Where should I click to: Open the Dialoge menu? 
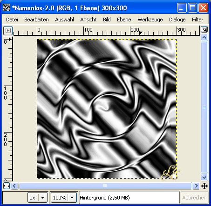click(x=177, y=20)
